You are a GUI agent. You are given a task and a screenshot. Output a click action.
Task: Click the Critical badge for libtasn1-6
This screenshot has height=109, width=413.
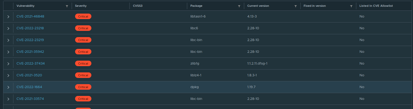[x=83, y=16]
